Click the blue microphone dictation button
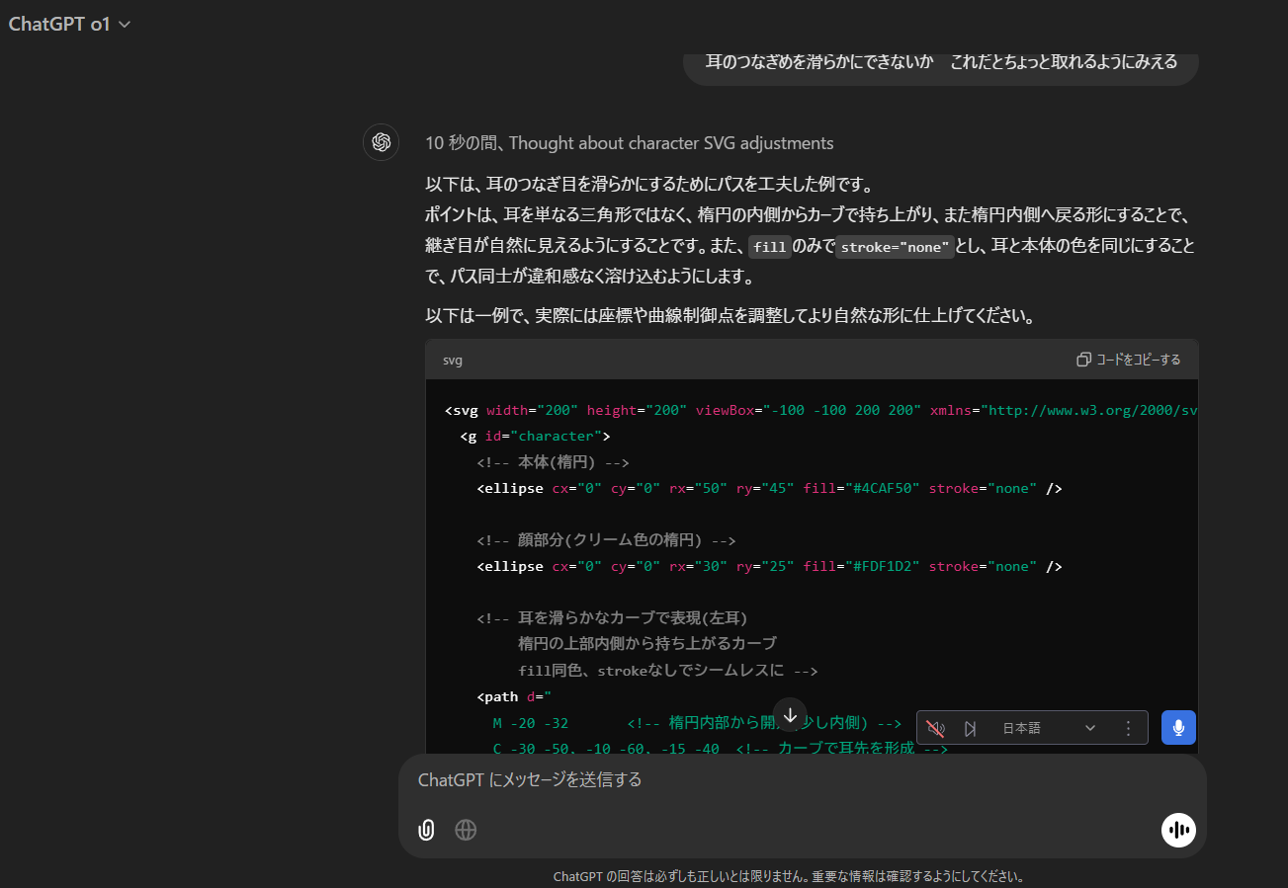The image size is (1288, 888). coord(1178,728)
